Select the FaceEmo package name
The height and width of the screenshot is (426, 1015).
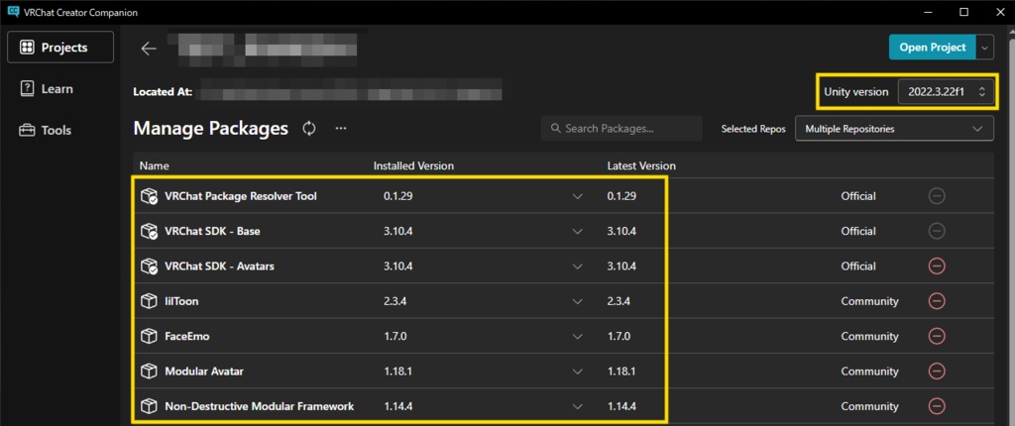click(x=187, y=336)
